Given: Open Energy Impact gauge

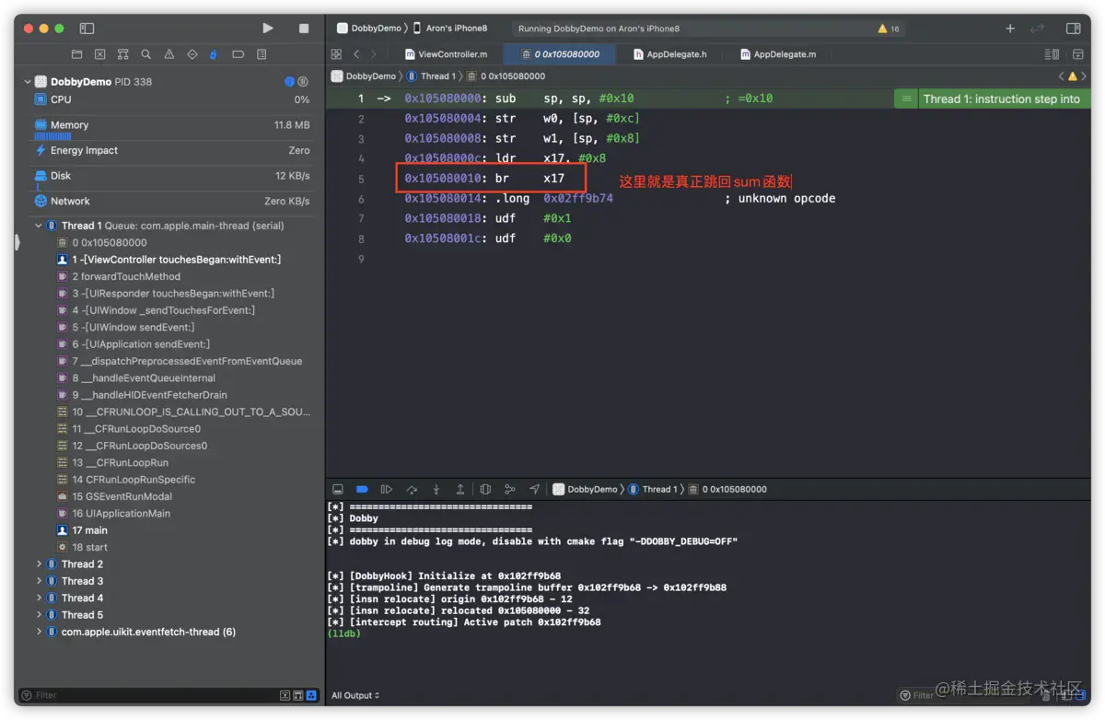Looking at the screenshot, I should point(171,150).
